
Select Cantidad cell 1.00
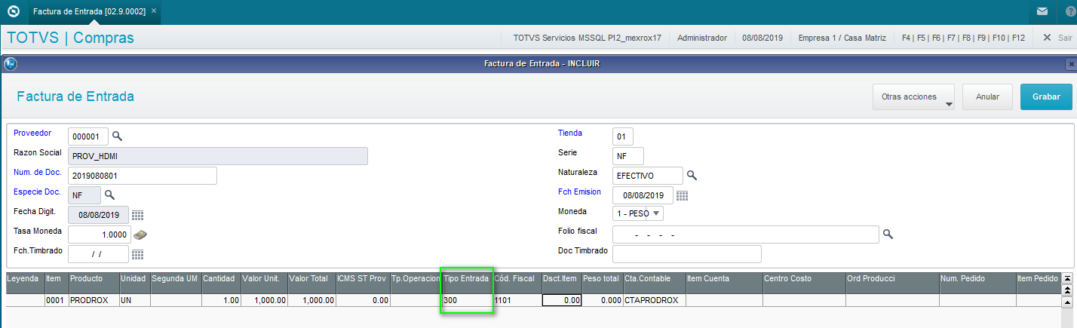221,300
